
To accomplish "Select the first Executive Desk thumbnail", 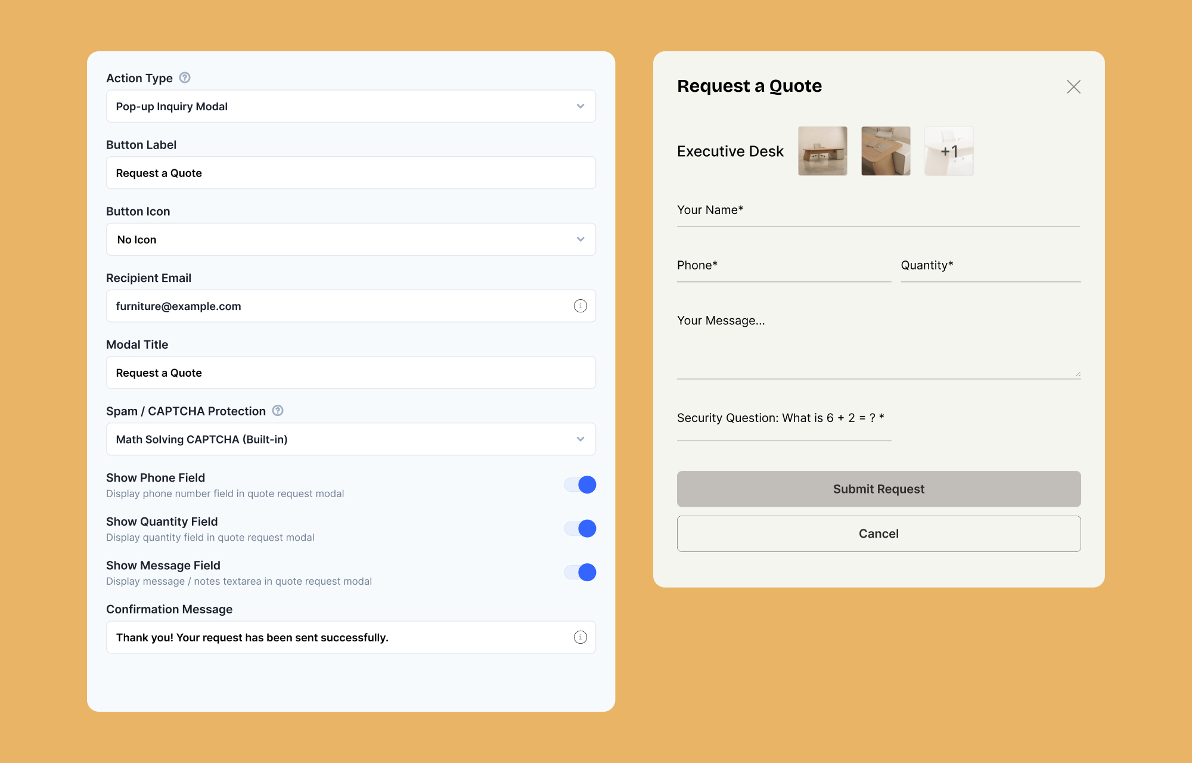I will (x=822, y=151).
